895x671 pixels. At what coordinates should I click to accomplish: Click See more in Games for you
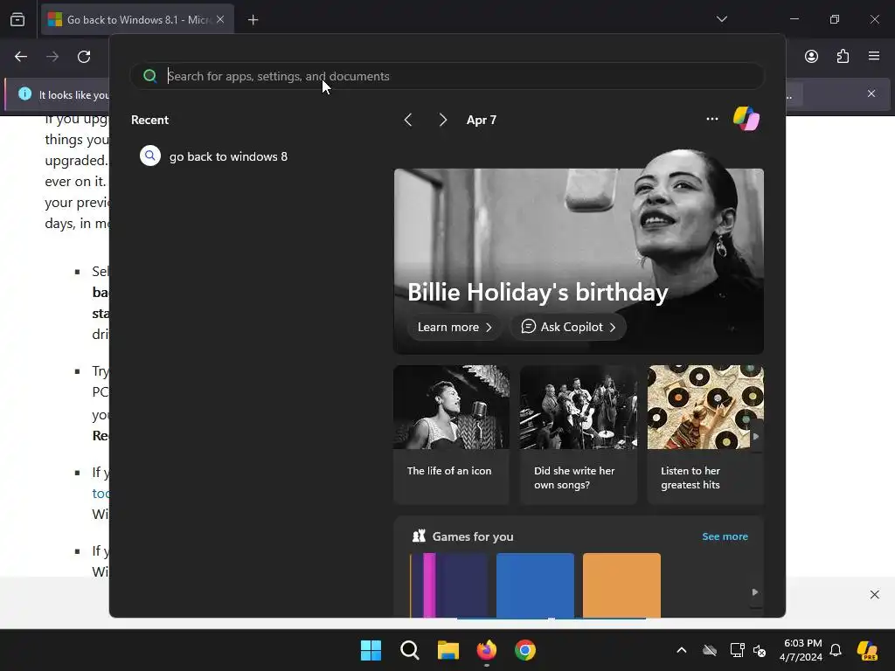725,536
